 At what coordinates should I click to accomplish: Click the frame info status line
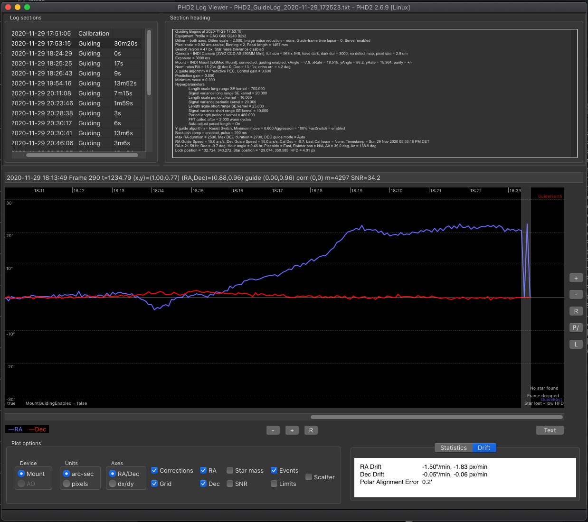click(x=294, y=177)
